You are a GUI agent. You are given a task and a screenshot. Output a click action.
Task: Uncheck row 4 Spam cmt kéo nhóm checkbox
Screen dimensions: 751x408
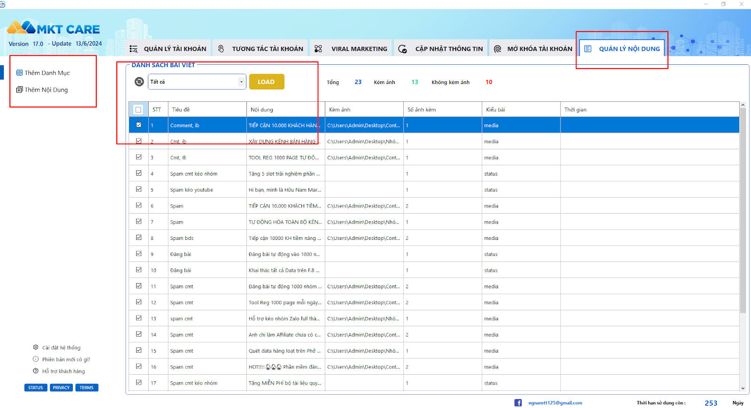click(138, 173)
